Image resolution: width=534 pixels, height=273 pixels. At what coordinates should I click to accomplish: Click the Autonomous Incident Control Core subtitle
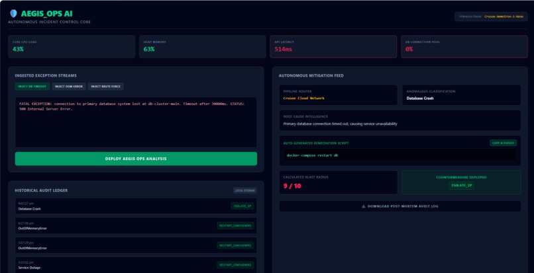(50, 22)
